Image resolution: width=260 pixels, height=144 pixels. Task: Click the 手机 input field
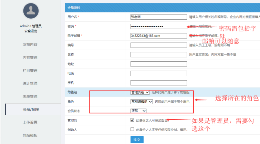158,83
